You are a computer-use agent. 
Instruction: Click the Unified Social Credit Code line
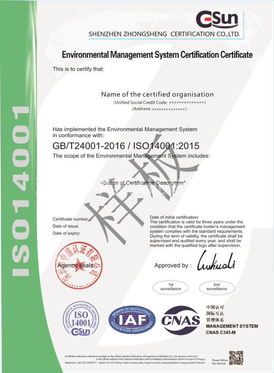coord(159,102)
